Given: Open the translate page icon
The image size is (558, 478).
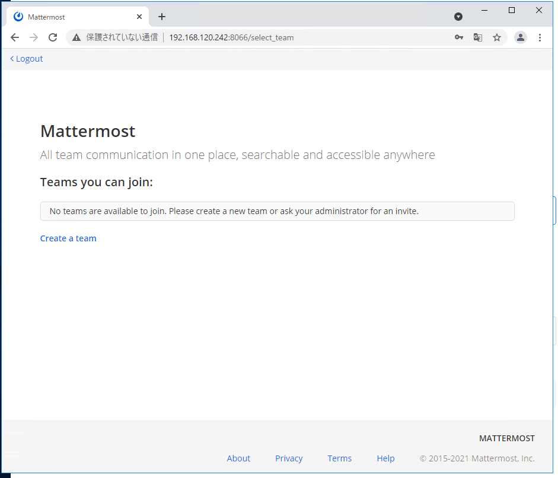Looking at the screenshot, I should (478, 37).
